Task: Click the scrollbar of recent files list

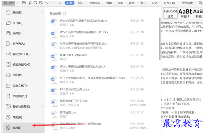Action: 160,39
